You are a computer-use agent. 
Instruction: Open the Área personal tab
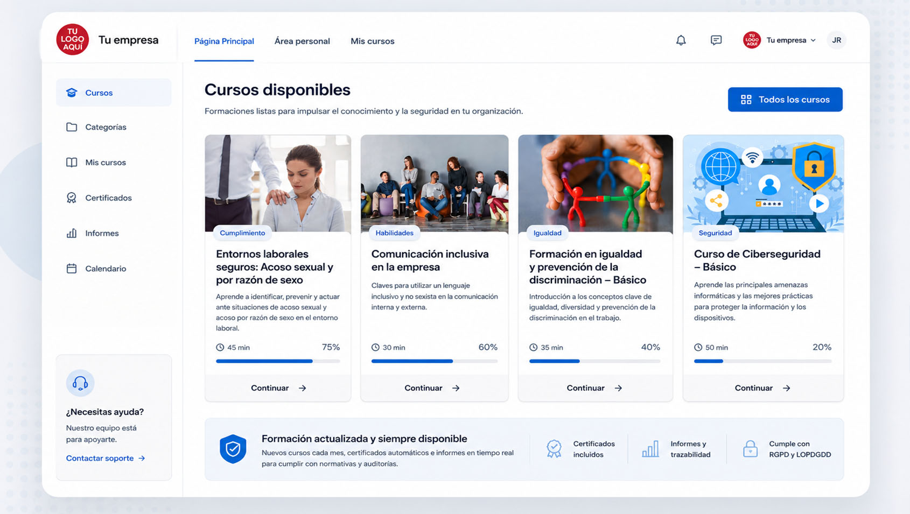point(302,41)
